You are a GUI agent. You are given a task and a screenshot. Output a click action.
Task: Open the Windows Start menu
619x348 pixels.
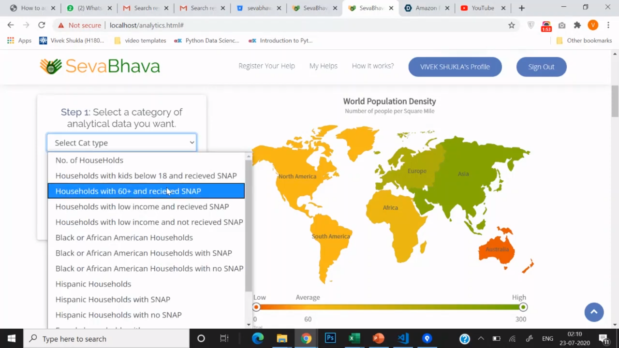click(12, 338)
